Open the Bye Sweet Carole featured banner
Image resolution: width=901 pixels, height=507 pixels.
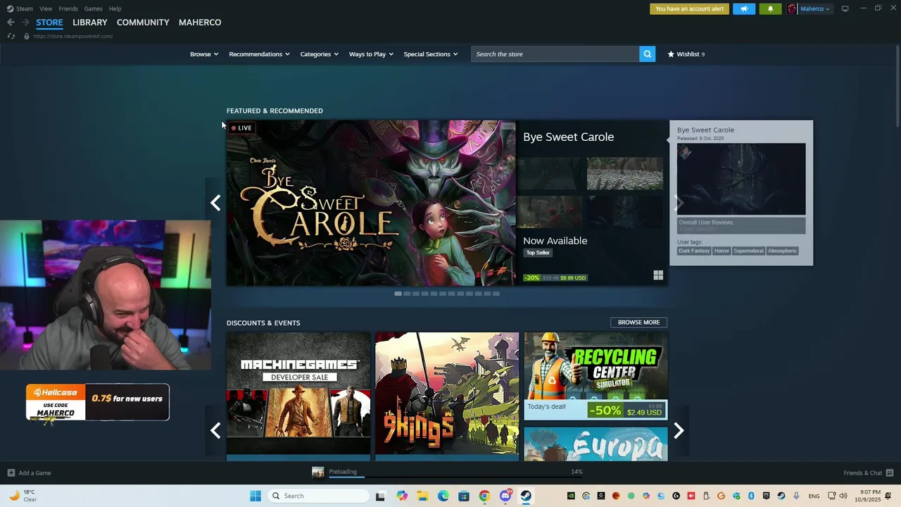point(371,203)
